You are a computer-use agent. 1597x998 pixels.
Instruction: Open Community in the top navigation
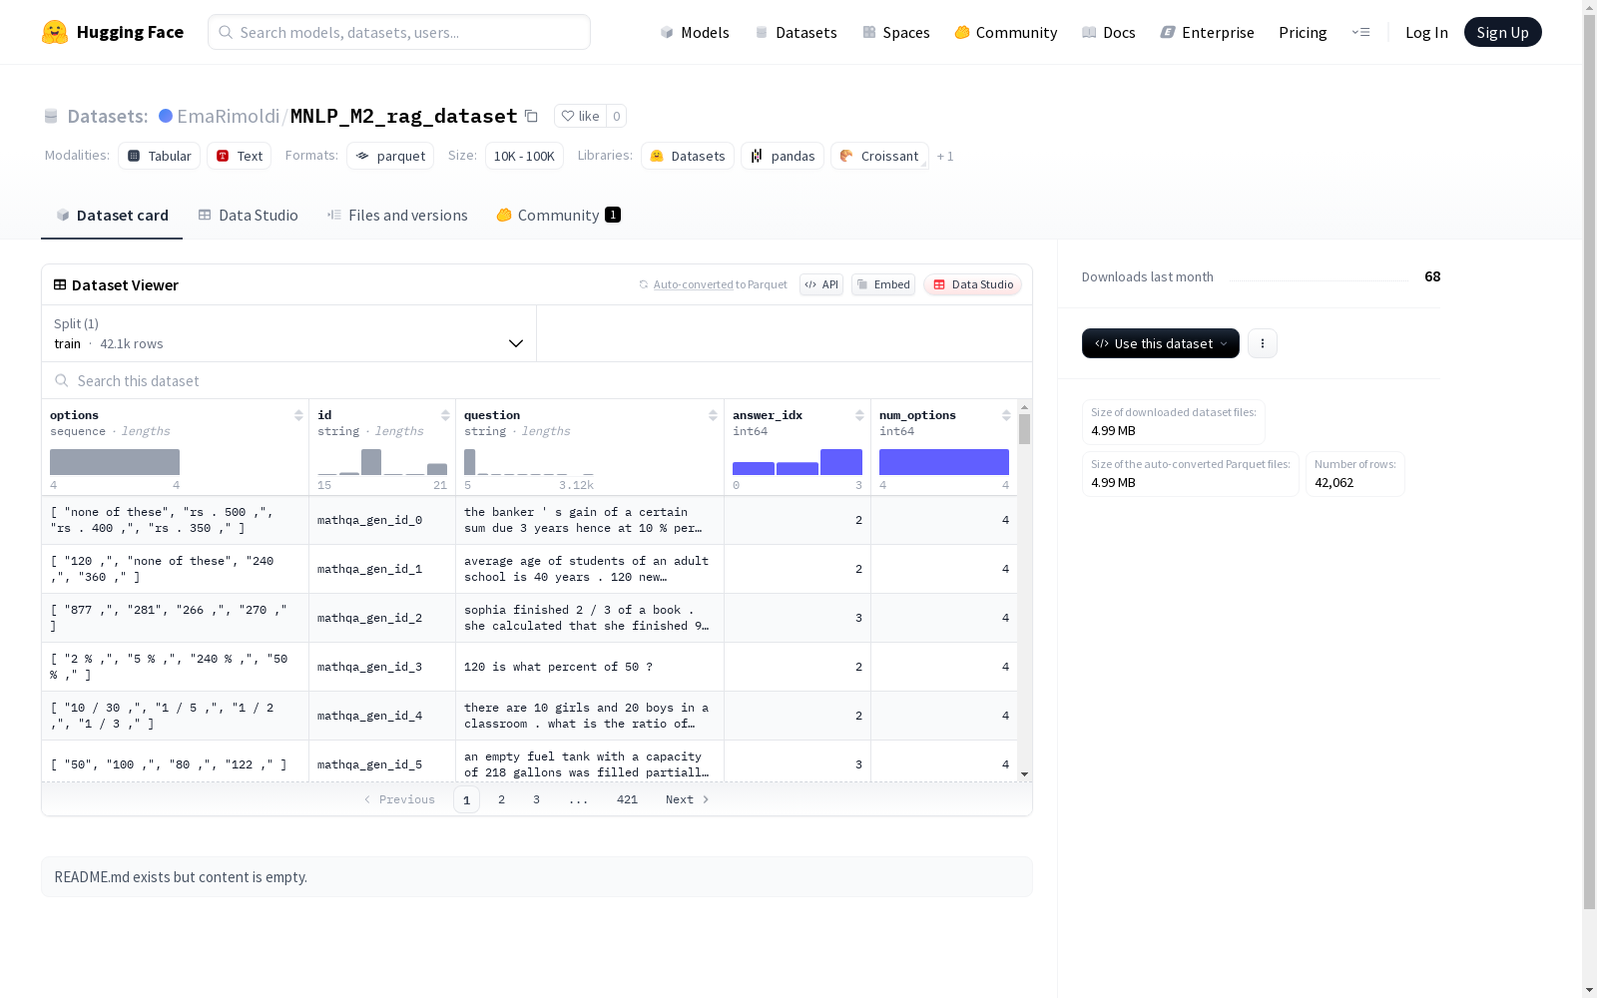click(1006, 32)
